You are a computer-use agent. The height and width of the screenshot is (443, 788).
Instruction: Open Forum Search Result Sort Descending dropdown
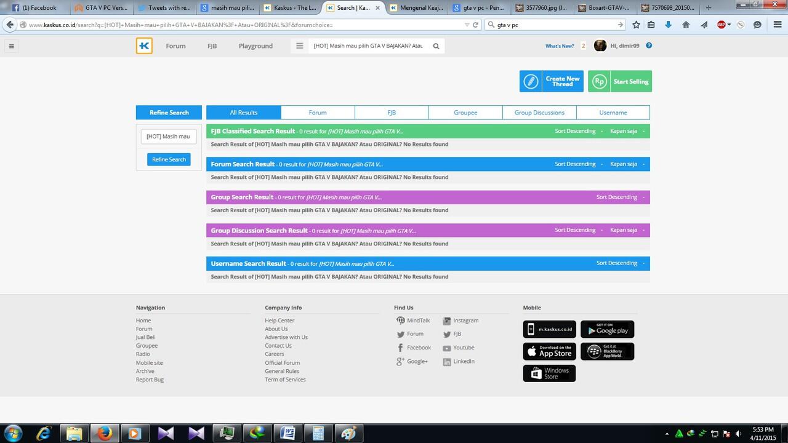point(578,164)
